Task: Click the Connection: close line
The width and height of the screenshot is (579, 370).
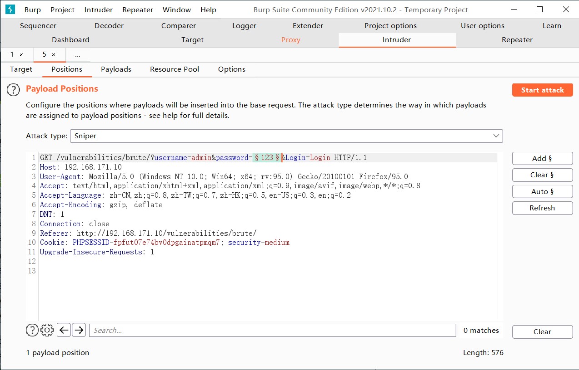Action: tap(75, 224)
